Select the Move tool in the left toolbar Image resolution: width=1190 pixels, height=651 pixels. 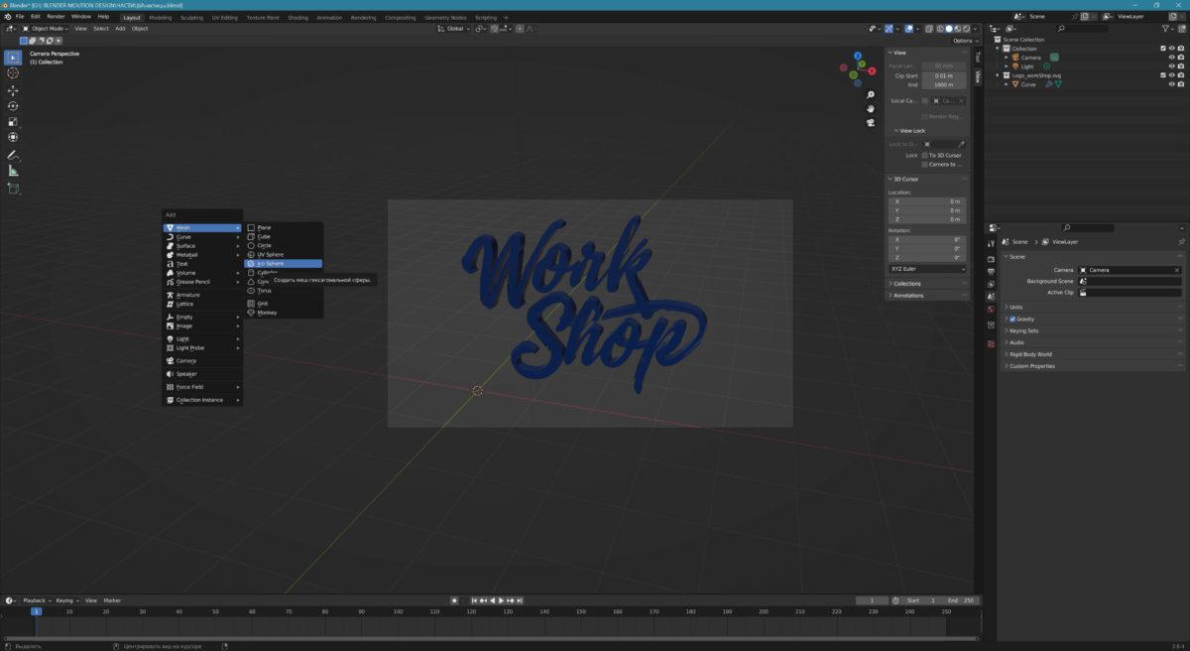(13, 91)
